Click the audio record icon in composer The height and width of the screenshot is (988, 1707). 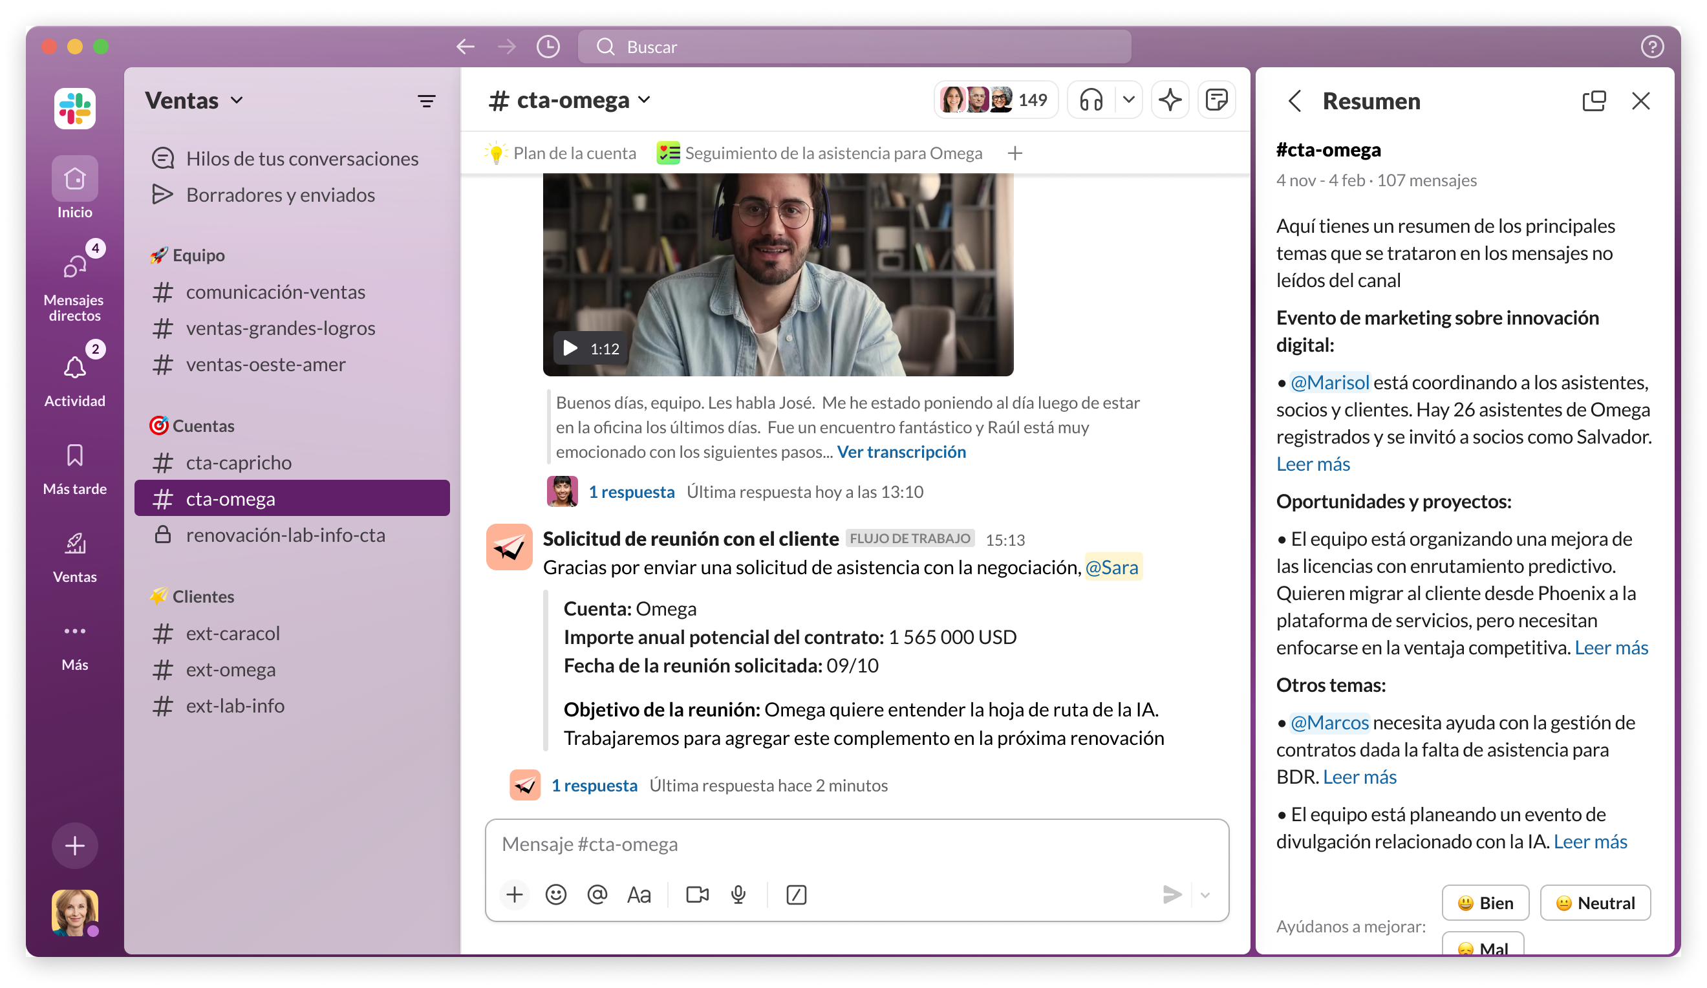click(x=737, y=894)
